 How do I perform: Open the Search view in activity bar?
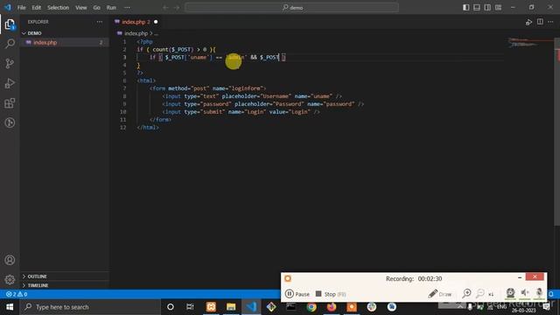click(x=10, y=44)
